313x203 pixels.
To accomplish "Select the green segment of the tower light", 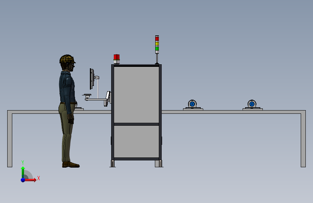I will [x=157, y=48].
